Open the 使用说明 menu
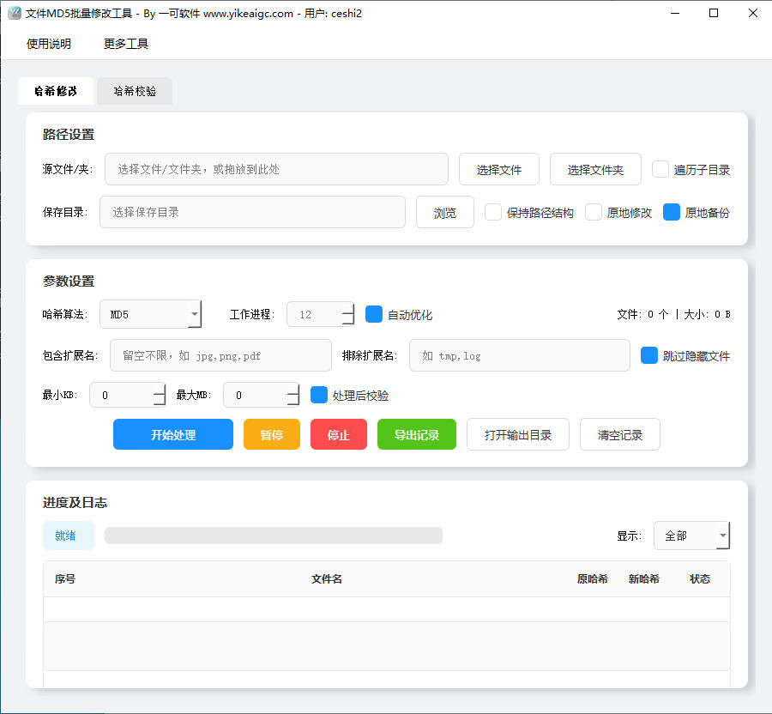Image resolution: width=772 pixels, height=714 pixels. pos(49,44)
